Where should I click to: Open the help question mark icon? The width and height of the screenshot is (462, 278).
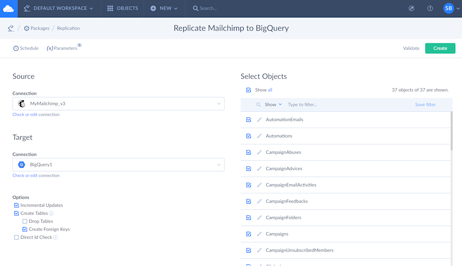[x=430, y=8]
